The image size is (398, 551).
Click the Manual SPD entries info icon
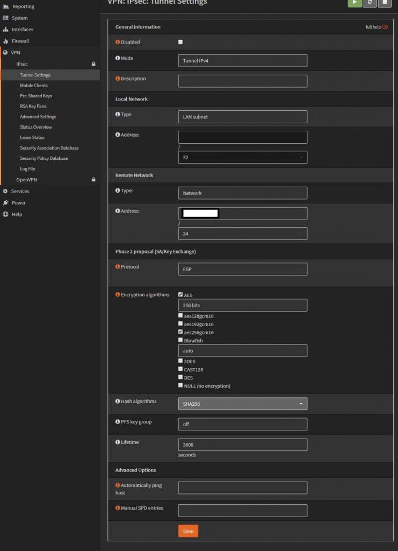click(x=118, y=508)
